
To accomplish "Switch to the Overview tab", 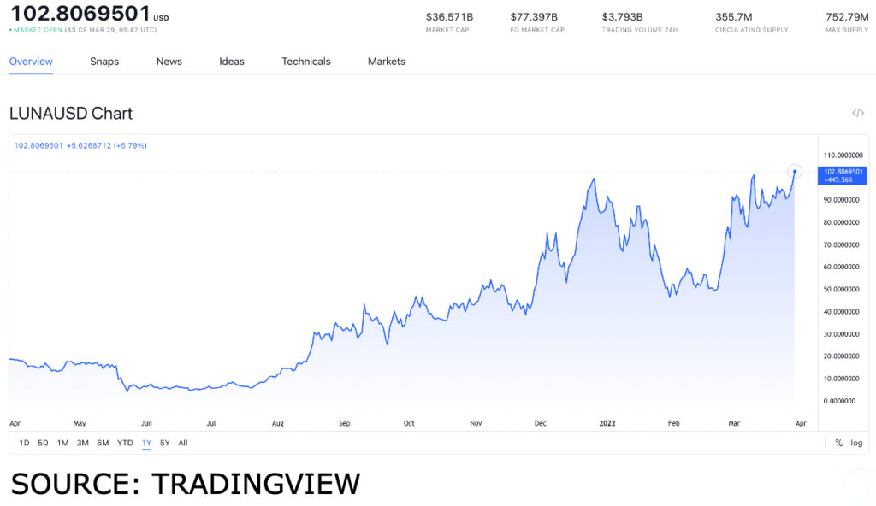I will click(x=31, y=62).
